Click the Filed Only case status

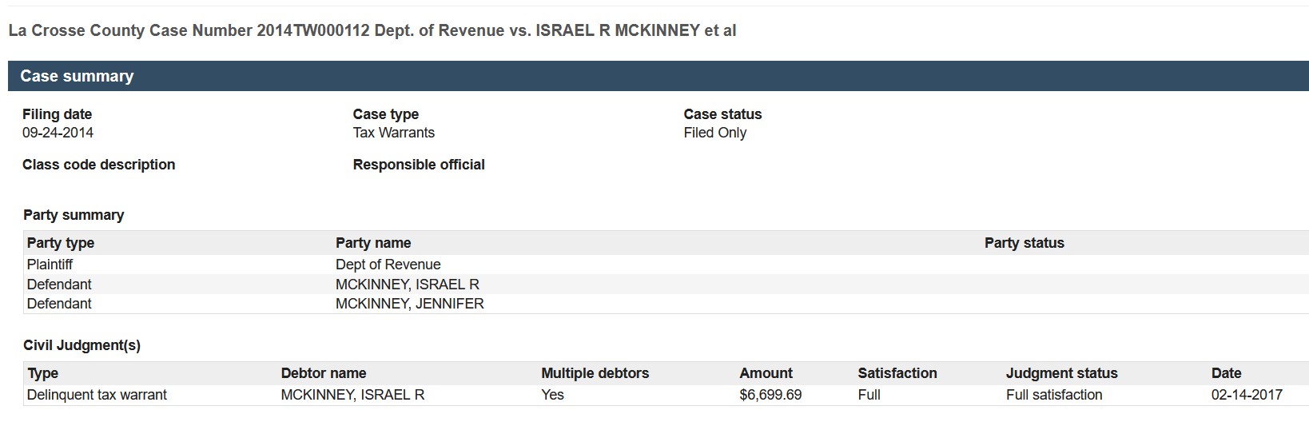point(715,133)
